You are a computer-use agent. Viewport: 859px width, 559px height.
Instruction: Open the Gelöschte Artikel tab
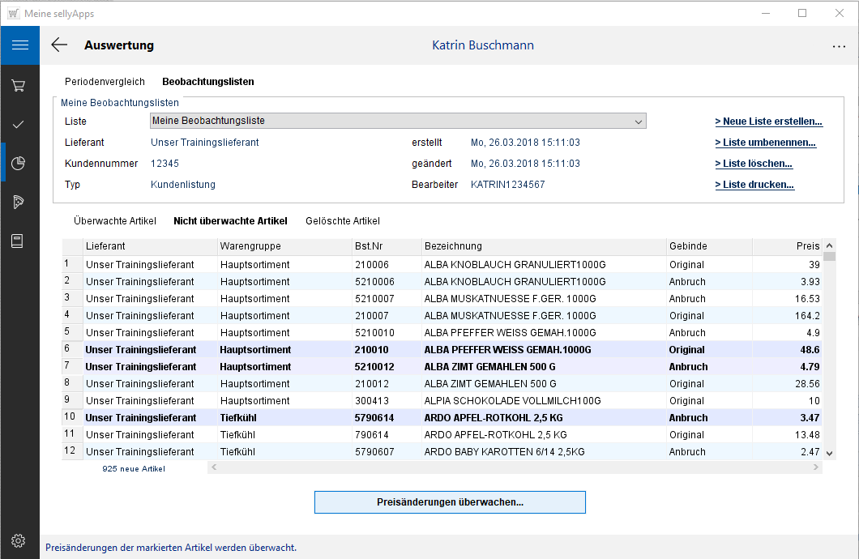pyautogui.click(x=342, y=221)
